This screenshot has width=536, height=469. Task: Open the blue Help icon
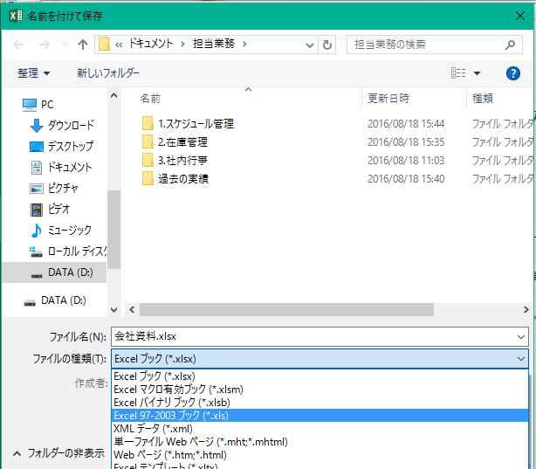point(513,73)
